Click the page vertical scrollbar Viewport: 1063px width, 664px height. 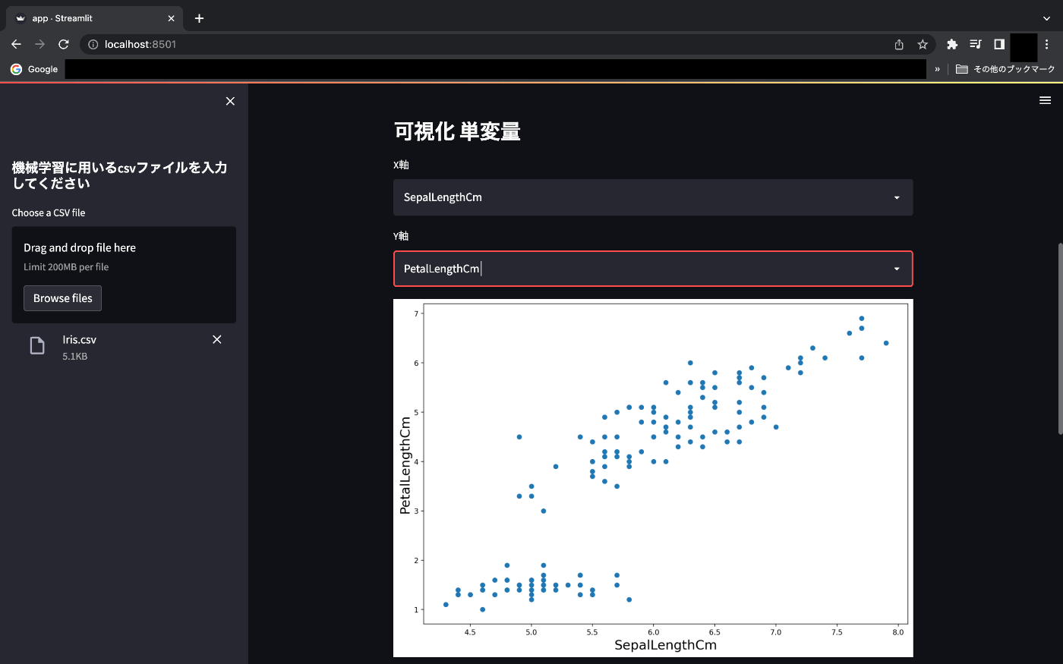[1060, 338]
